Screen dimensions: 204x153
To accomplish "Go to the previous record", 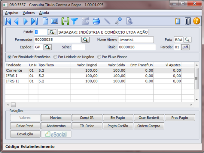I will coord(17,21).
